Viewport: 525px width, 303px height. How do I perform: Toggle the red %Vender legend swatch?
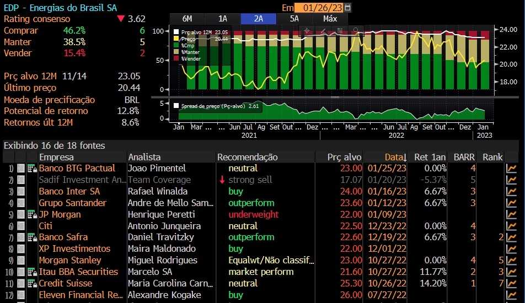pos(176,58)
